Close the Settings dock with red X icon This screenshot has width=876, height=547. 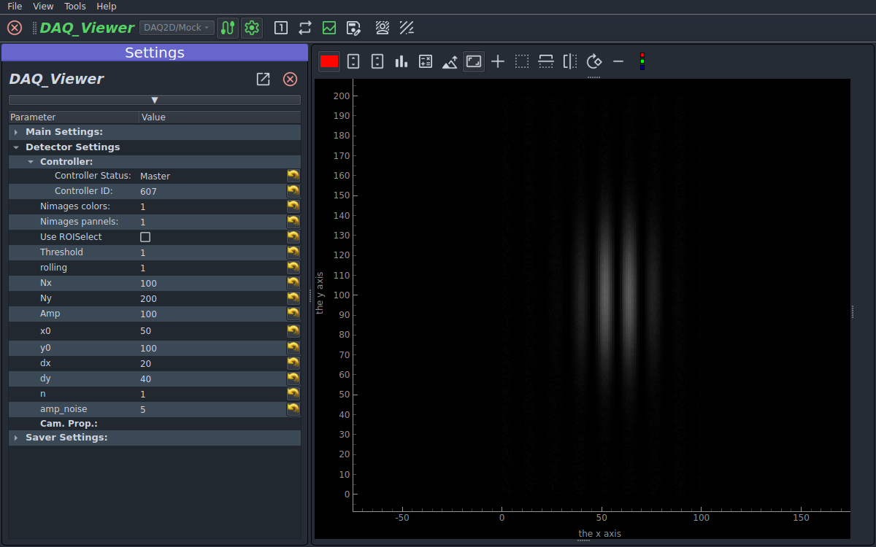290,79
